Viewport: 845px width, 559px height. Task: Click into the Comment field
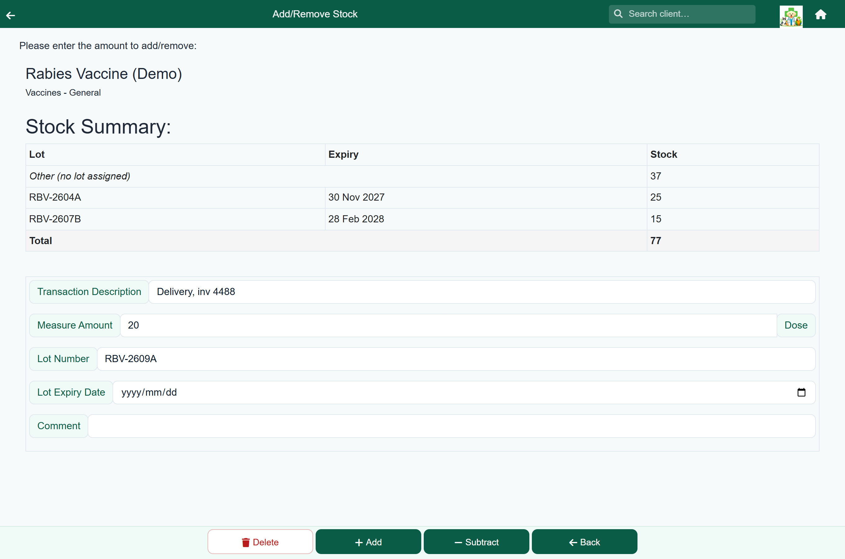pyautogui.click(x=451, y=426)
